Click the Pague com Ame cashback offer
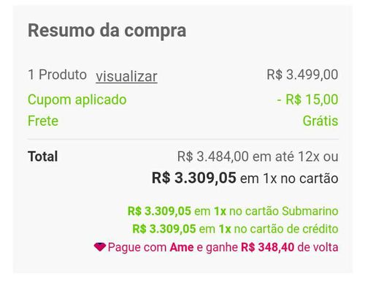 click(216, 247)
